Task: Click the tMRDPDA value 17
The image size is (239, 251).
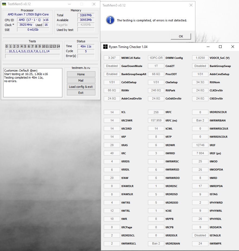Action: [200, 186]
